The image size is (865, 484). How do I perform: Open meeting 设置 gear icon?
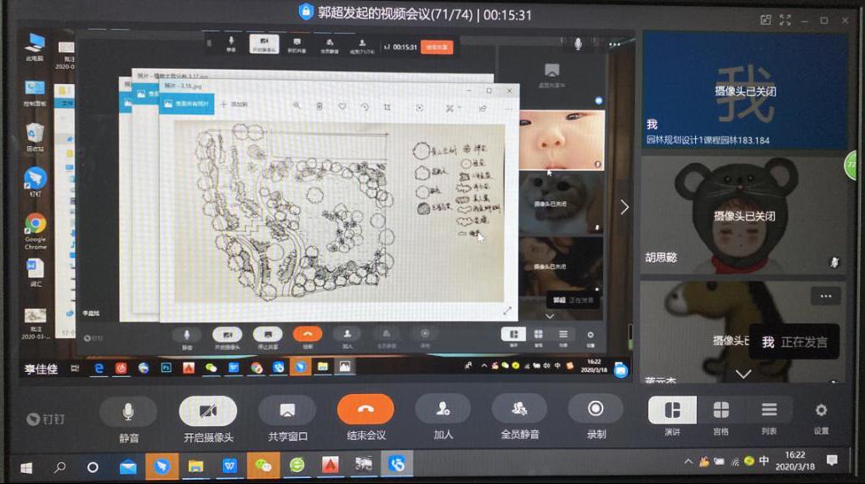pos(821,410)
